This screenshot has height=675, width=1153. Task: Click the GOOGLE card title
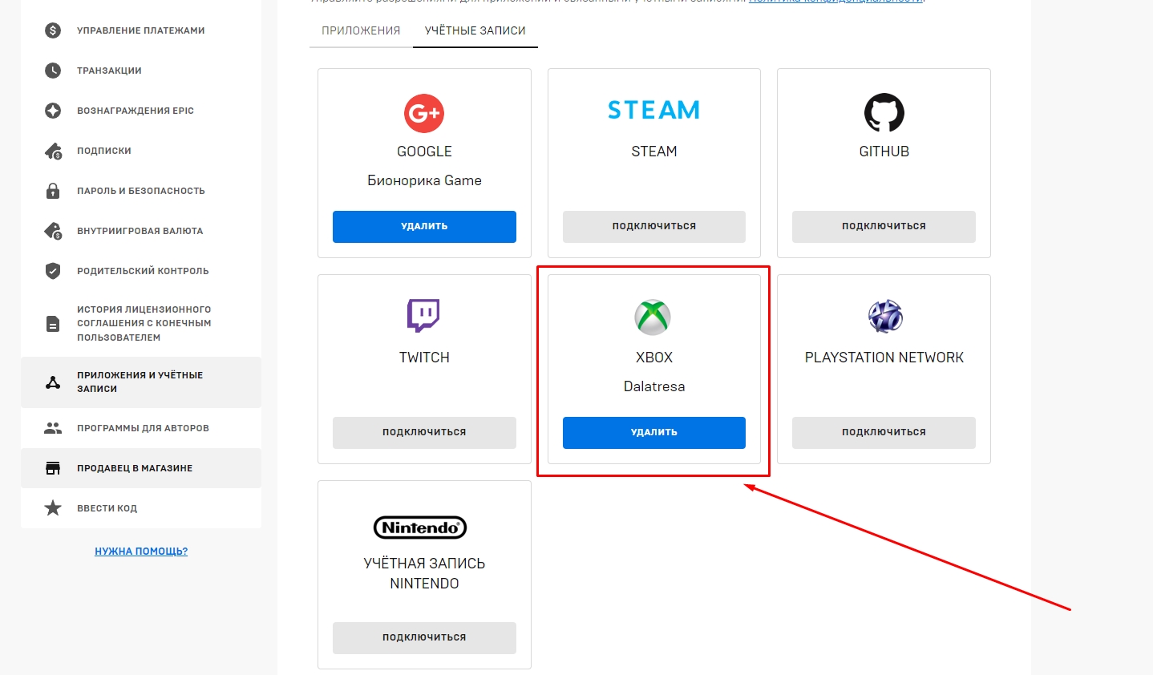(x=424, y=152)
